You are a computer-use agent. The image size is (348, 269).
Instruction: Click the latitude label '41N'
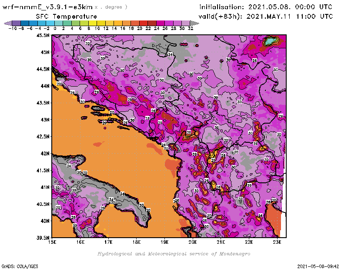45,187
